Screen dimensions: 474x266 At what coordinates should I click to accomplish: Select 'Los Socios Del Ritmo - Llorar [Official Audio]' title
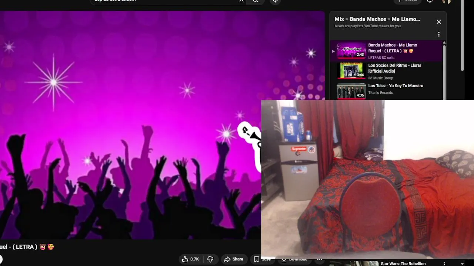[x=394, y=68]
